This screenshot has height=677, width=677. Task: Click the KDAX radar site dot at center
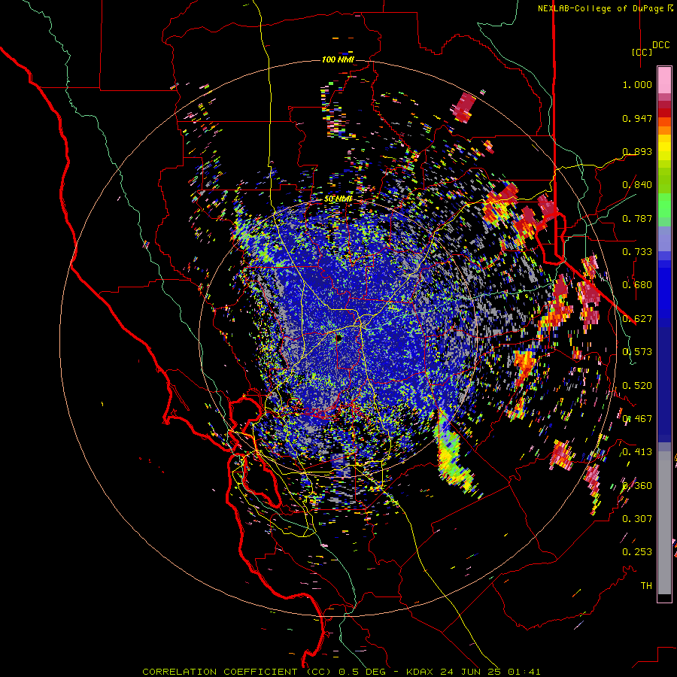338,338
